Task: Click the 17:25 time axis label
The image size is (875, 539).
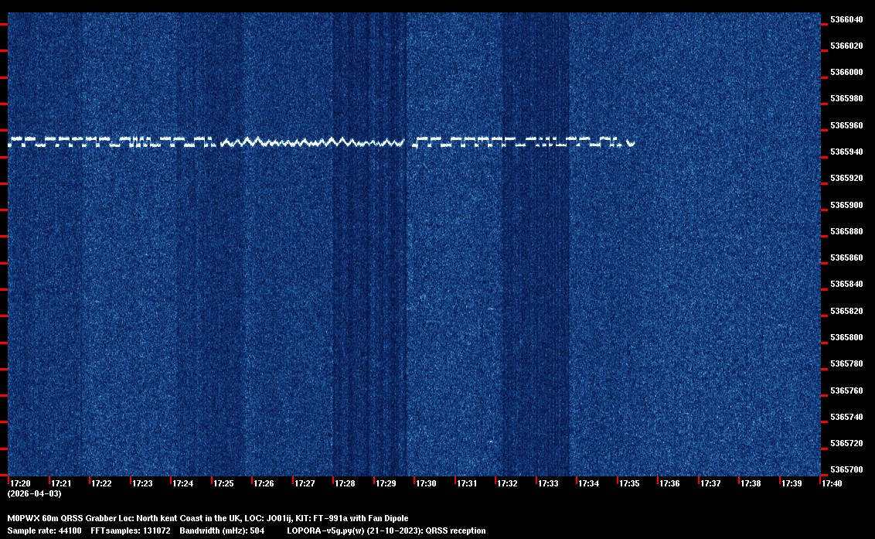Action: click(223, 483)
